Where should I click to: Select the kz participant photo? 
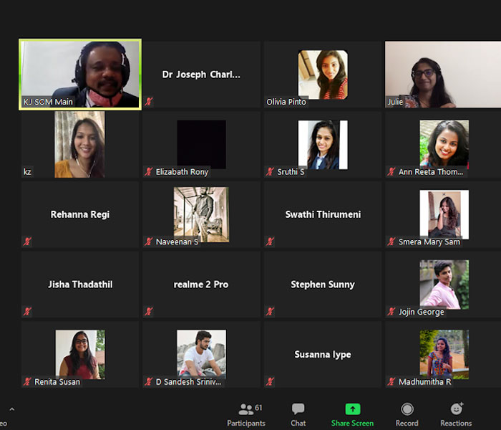tap(79, 144)
